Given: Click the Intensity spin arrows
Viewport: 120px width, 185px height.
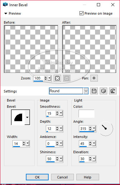Looking at the screenshot, I should click(90, 144).
